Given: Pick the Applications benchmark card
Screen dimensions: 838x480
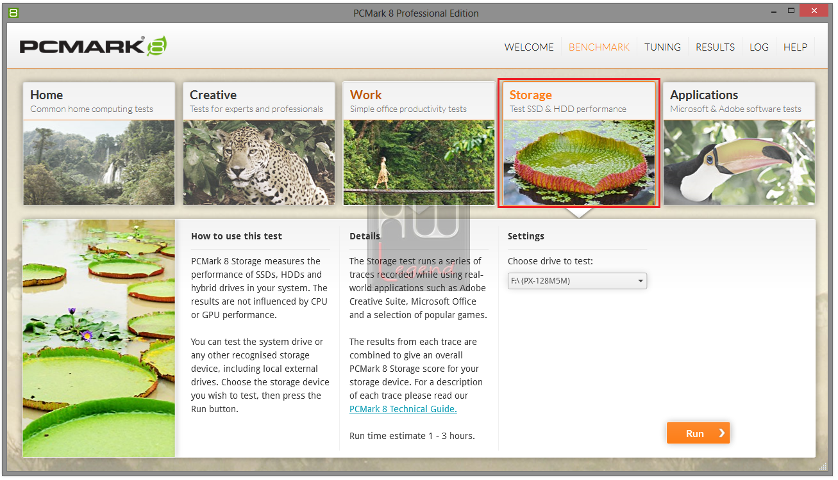Looking at the screenshot, I should tap(739, 143).
